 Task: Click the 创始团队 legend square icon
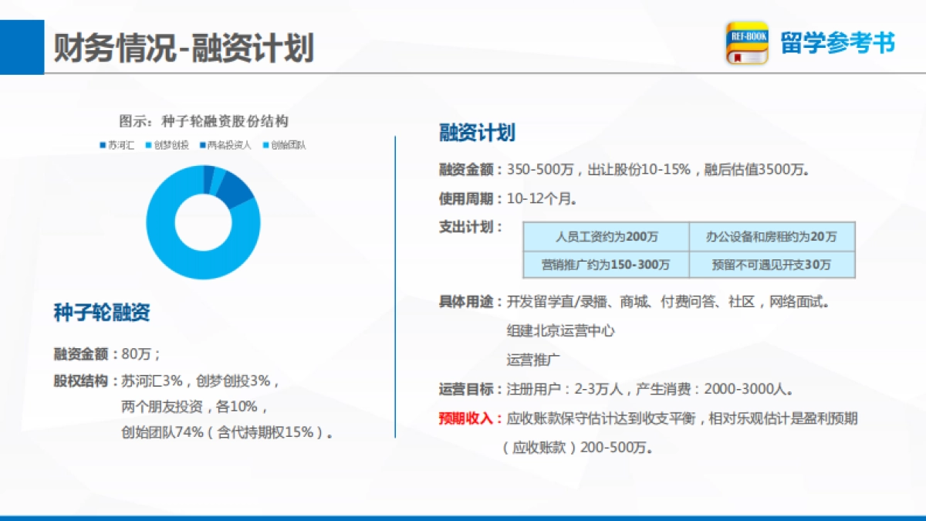(266, 144)
